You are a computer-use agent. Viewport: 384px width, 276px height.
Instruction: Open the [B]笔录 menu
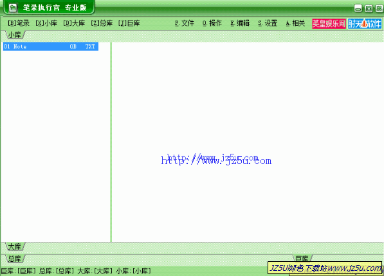tap(19, 23)
